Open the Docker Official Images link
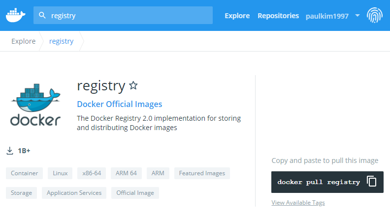Viewport: 390px width, 215px height. pos(119,104)
